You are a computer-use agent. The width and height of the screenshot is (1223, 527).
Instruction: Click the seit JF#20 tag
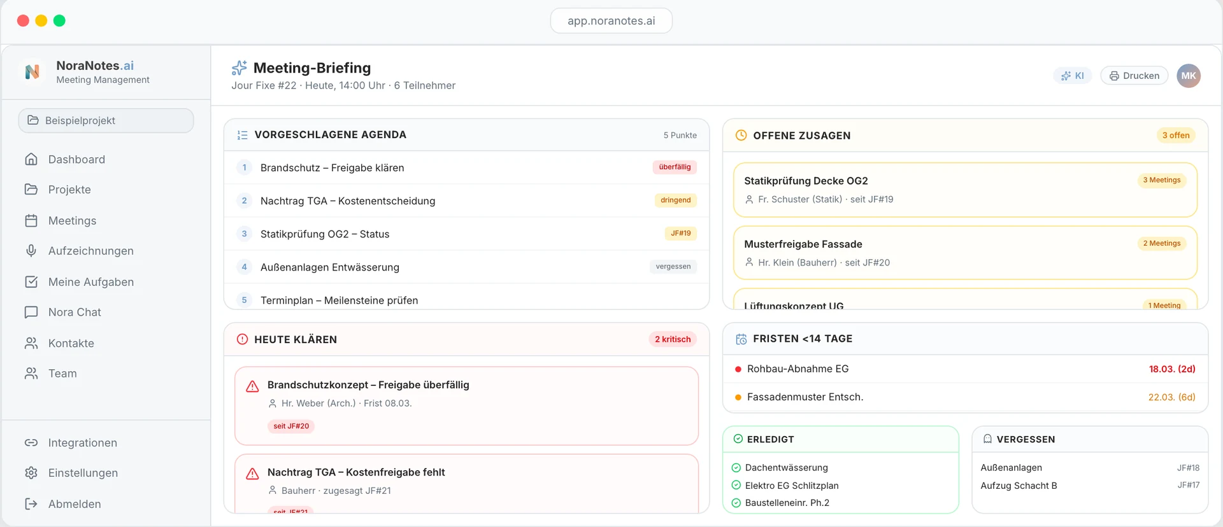click(291, 426)
